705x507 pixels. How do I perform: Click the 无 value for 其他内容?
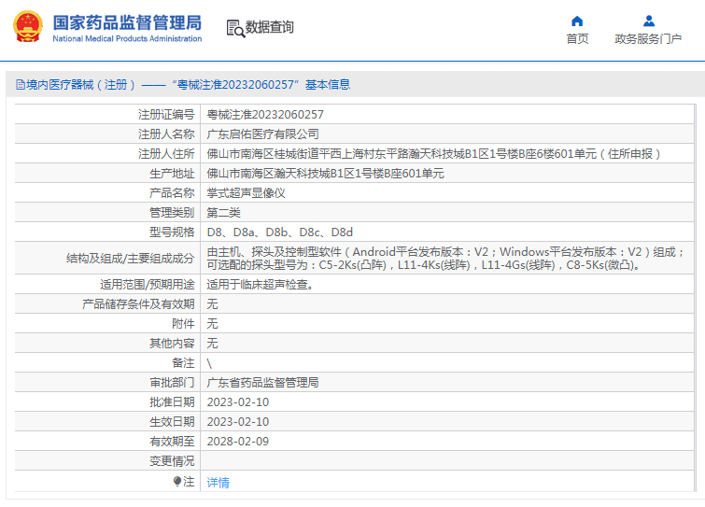(212, 344)
